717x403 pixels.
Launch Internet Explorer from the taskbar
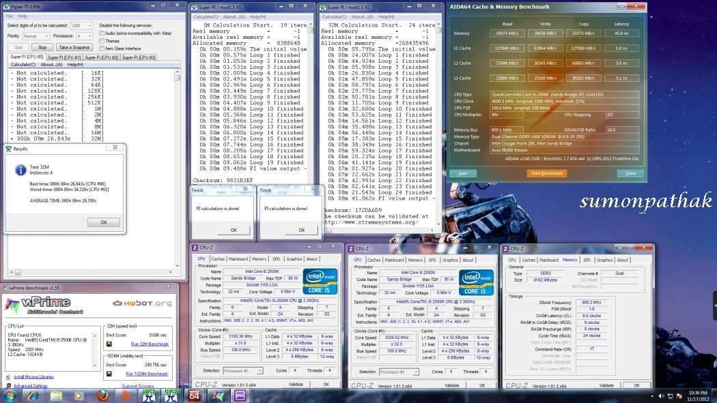(33, 395)
